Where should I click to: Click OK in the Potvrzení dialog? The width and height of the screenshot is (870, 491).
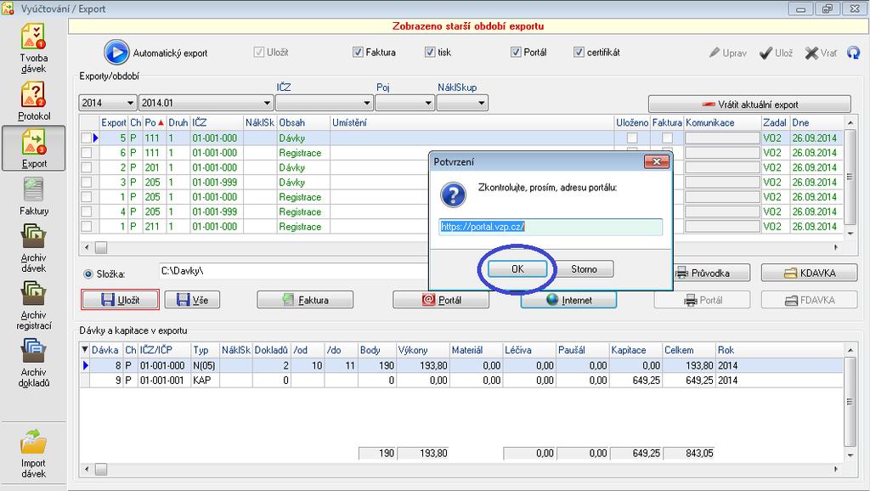[517, 269]
